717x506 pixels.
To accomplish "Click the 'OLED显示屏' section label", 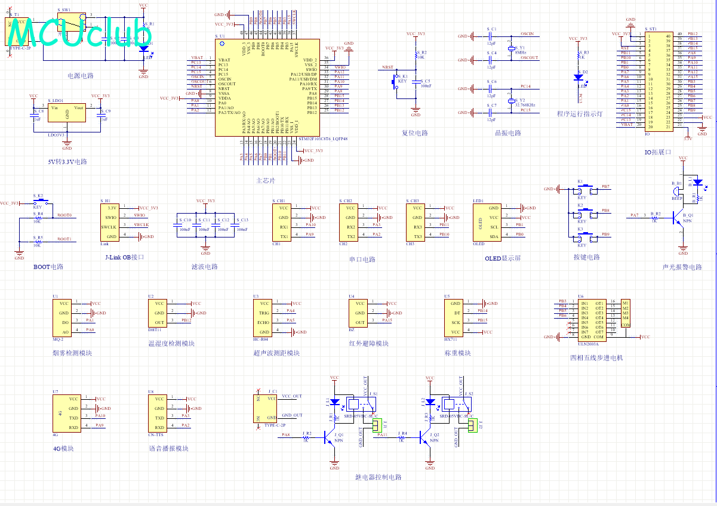I will tap(503, 258).
